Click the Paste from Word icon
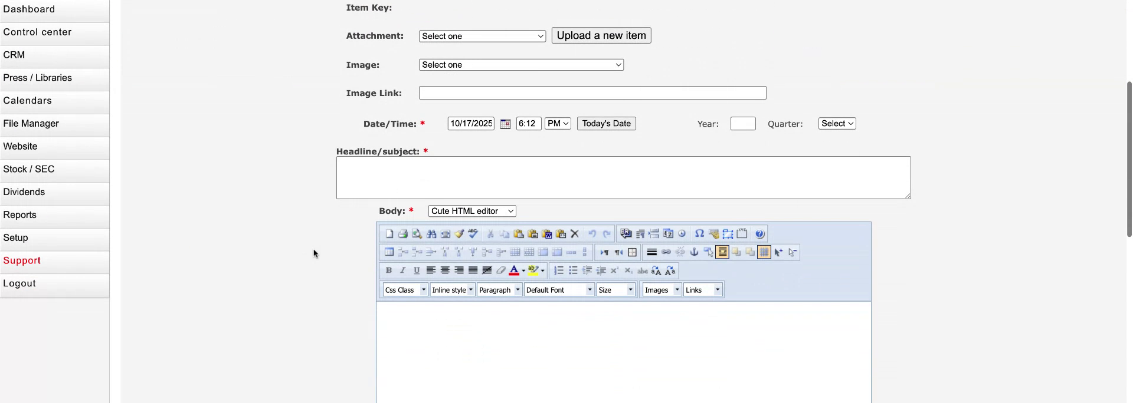The width and height of the screenshot is (1133, 403). click(x=547, y=234)
